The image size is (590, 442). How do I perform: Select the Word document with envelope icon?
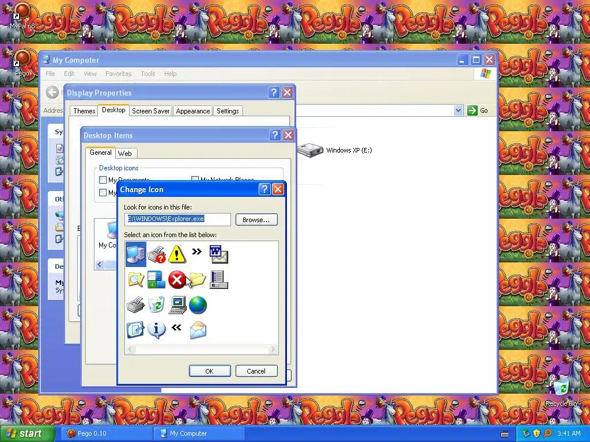tap(218, 254)
